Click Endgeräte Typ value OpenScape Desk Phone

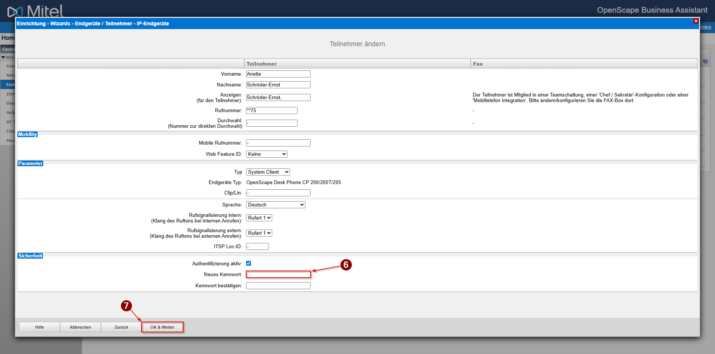point(293,183)
